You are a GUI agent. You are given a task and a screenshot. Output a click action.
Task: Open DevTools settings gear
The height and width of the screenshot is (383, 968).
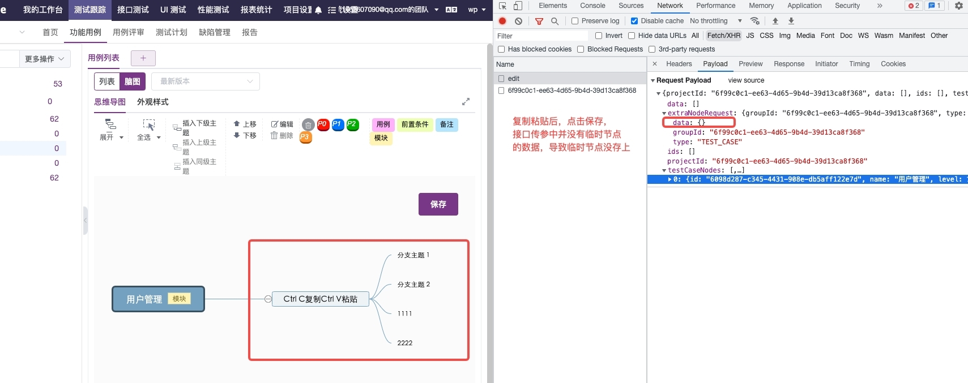pyautogui.click(x=959, y=6)
